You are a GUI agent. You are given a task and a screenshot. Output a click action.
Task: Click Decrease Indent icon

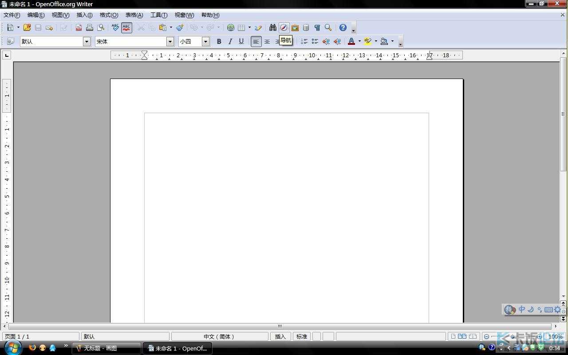[x=326, y=41]
